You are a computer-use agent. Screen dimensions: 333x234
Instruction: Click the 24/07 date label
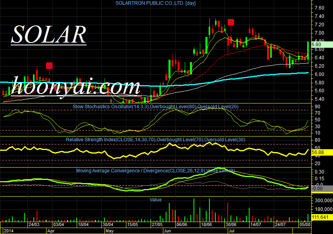280,224
